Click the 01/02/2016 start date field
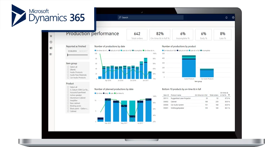The width and height of the screenshot is (265, 147). pyautogui.click(x=72, y=51)
